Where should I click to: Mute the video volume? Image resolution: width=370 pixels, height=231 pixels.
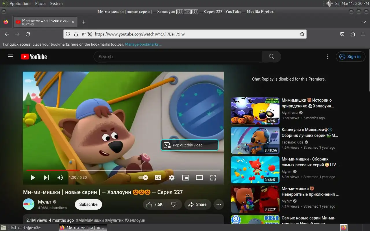[60, 178]
